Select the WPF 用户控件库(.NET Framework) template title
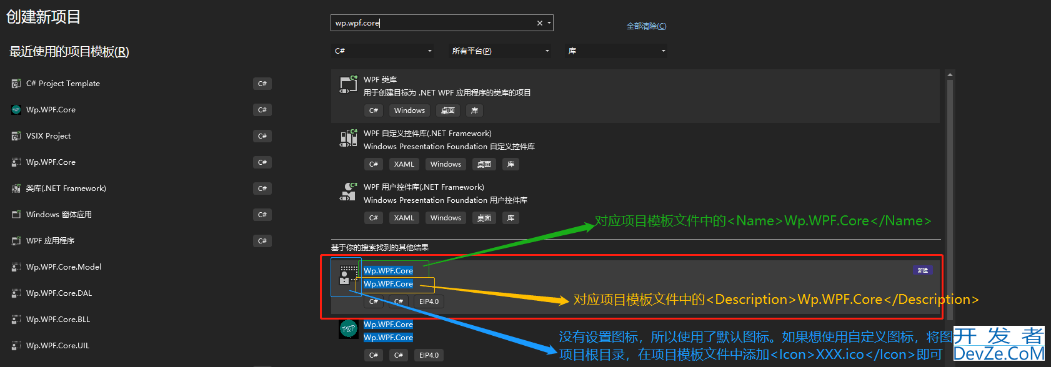Image resolution: width=1051 pixels, height=367 pixels. (424, 187)
